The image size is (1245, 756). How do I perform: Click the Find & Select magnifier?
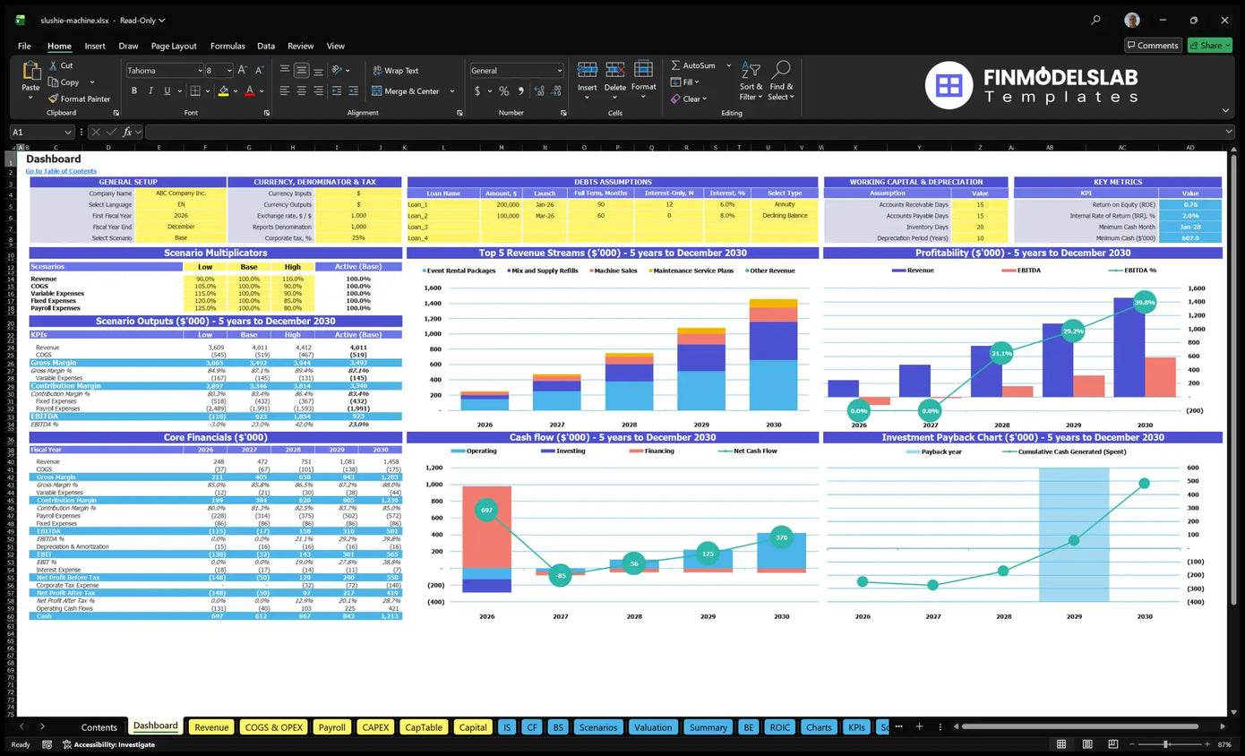pos(780,70)
